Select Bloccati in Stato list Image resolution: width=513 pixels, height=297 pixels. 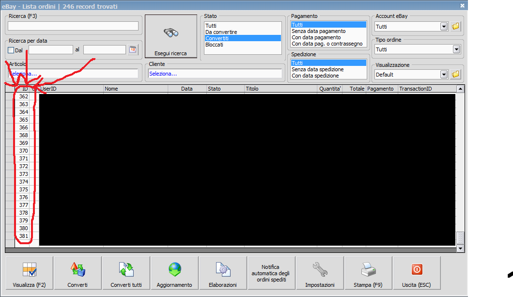[x=243, y=45]
